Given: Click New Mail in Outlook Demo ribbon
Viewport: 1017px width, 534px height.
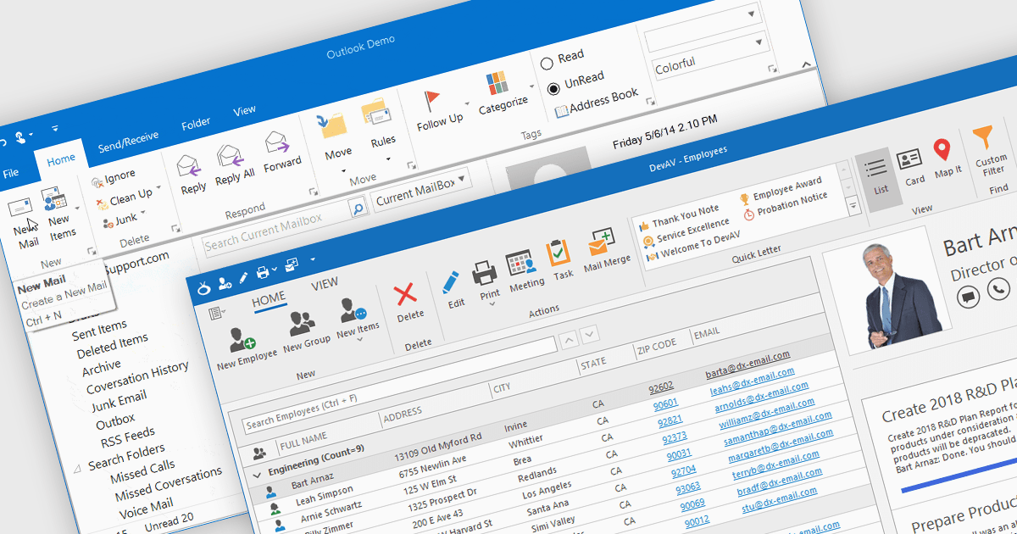Looking at the screenshot, I should click(x=23, y=222).
